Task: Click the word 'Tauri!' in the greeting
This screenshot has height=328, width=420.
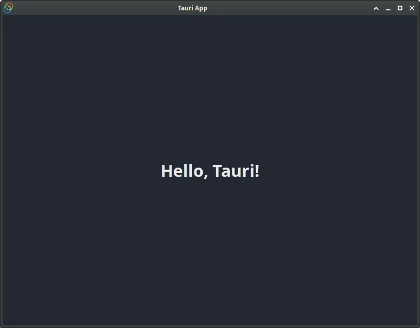Action: tap(236, 171)
